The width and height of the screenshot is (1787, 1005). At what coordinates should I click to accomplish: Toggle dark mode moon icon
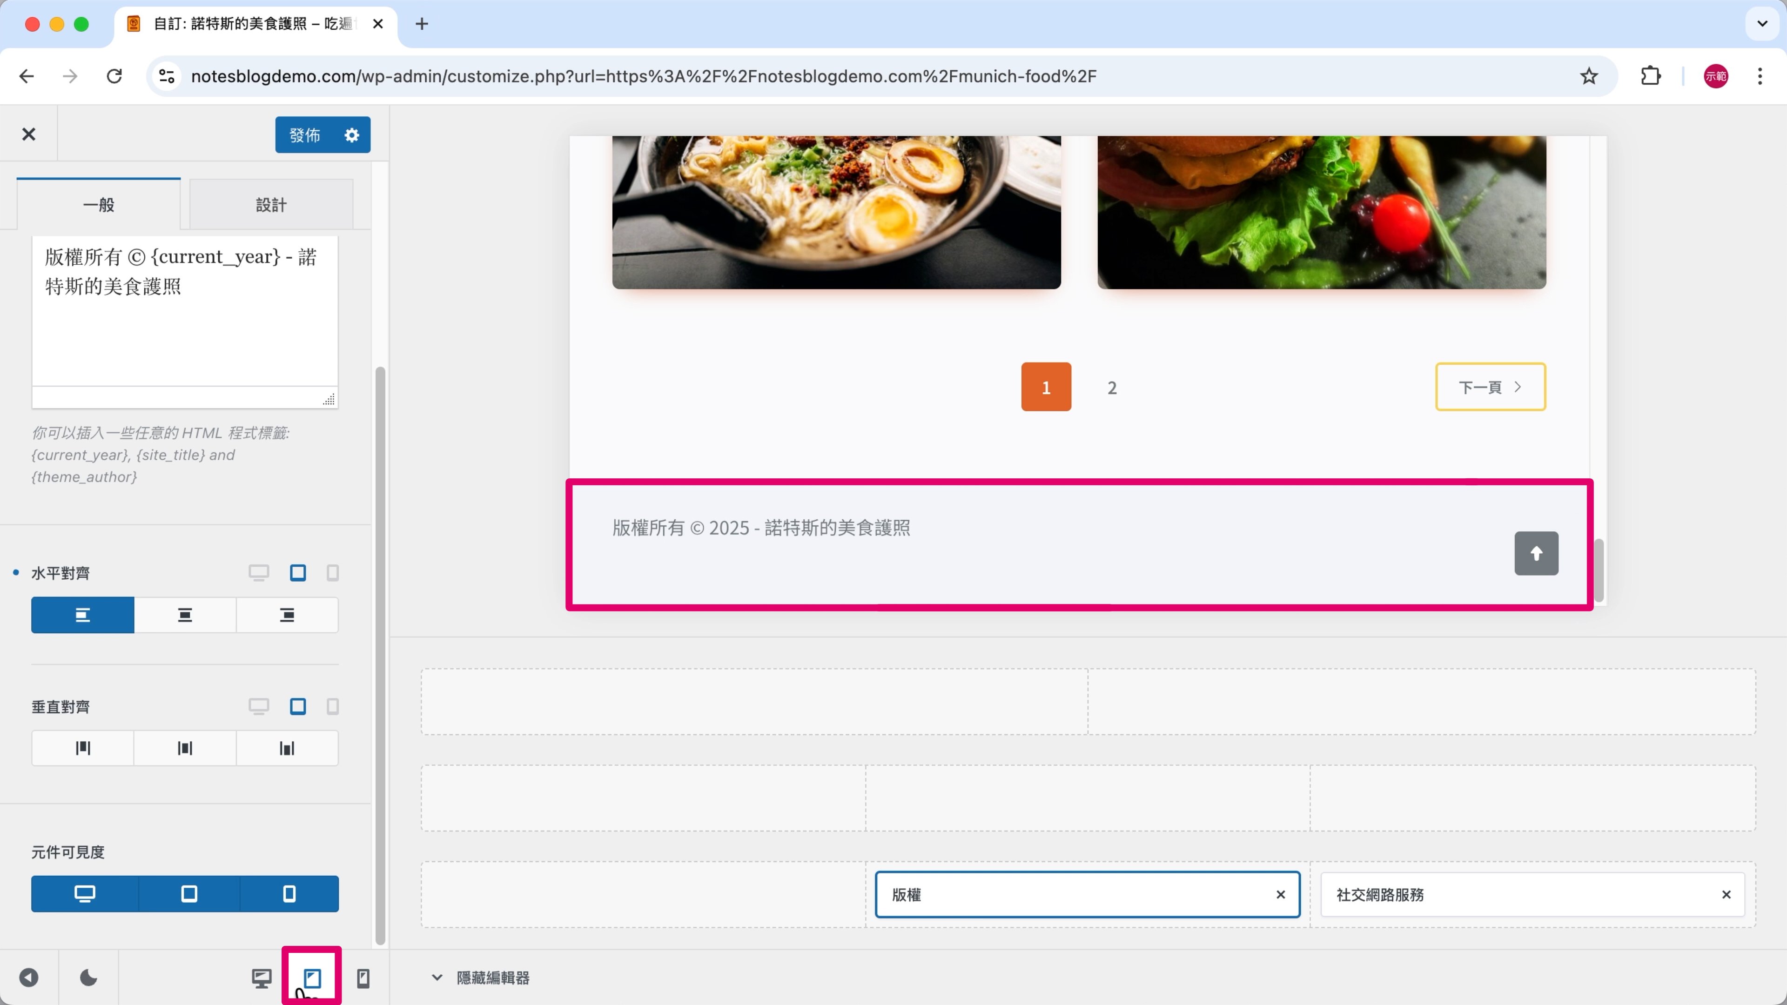click(x=88, y=978)
